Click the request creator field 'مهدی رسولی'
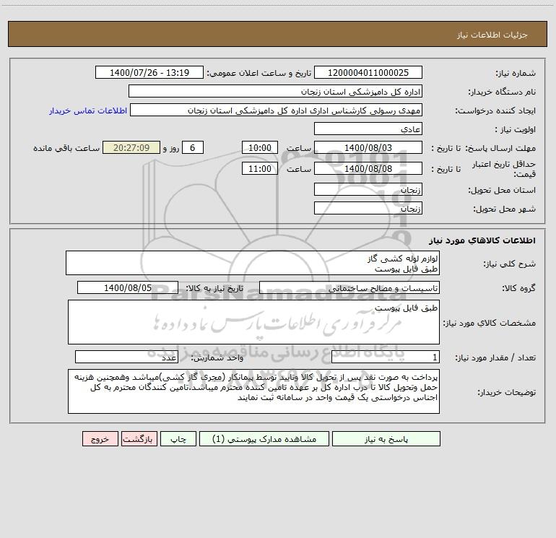 coord(277,110)
